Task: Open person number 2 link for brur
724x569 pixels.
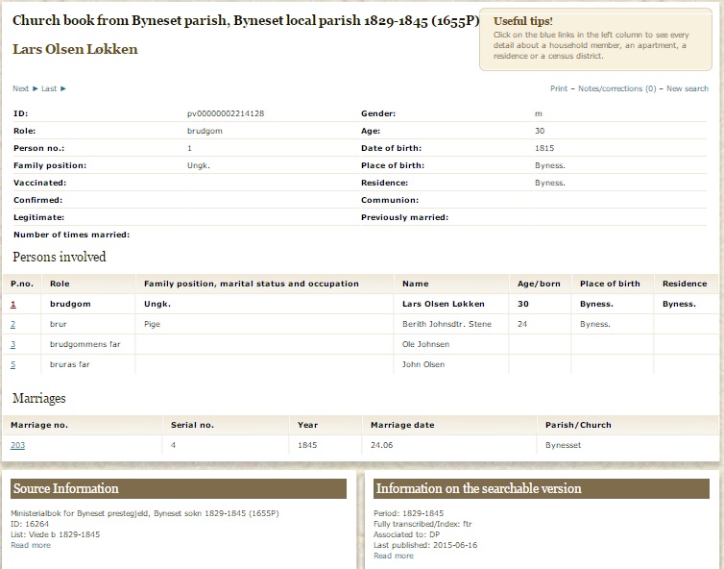Action: (x=12, y=324)
